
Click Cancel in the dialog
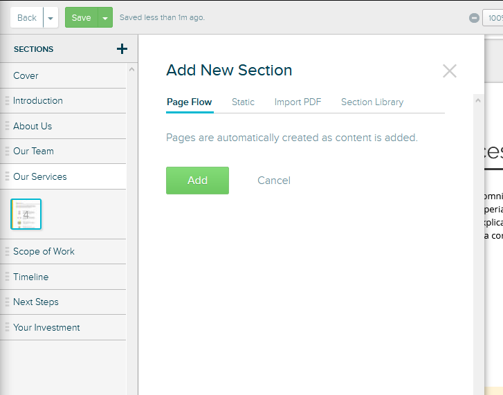(273, 181)
